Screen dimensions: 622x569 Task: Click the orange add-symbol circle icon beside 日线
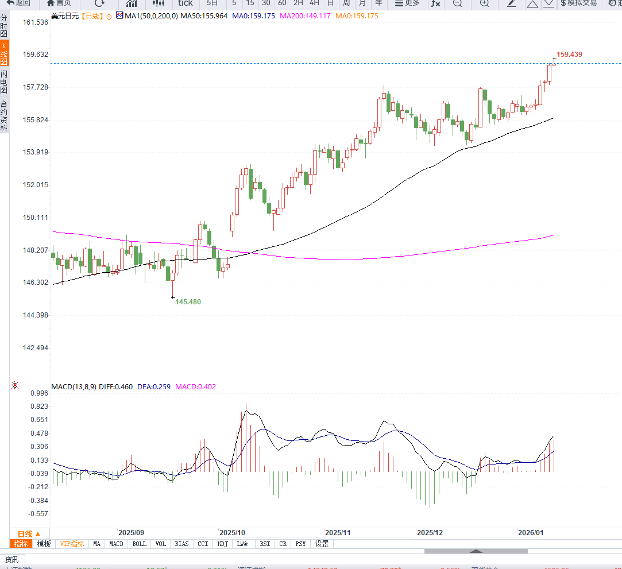[x=109, y=17]
